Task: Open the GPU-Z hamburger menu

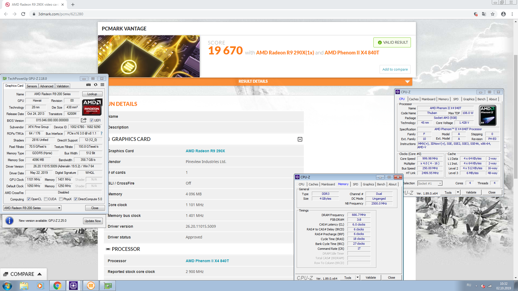Action: click(x=103, y=85)
